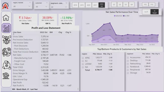Open the customer filter dropdown
This screenshot has height=92, width=164.
click(41, 7)
